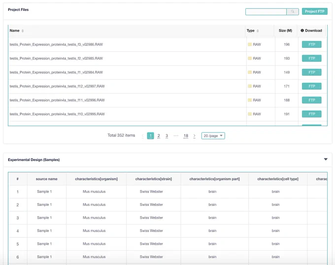Screen dimensions: 335x265
Task: Click row number 6 in samples table
Action: pos(18,257)
